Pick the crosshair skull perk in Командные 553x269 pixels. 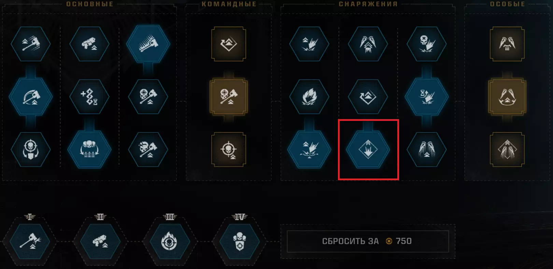[229, 150]
